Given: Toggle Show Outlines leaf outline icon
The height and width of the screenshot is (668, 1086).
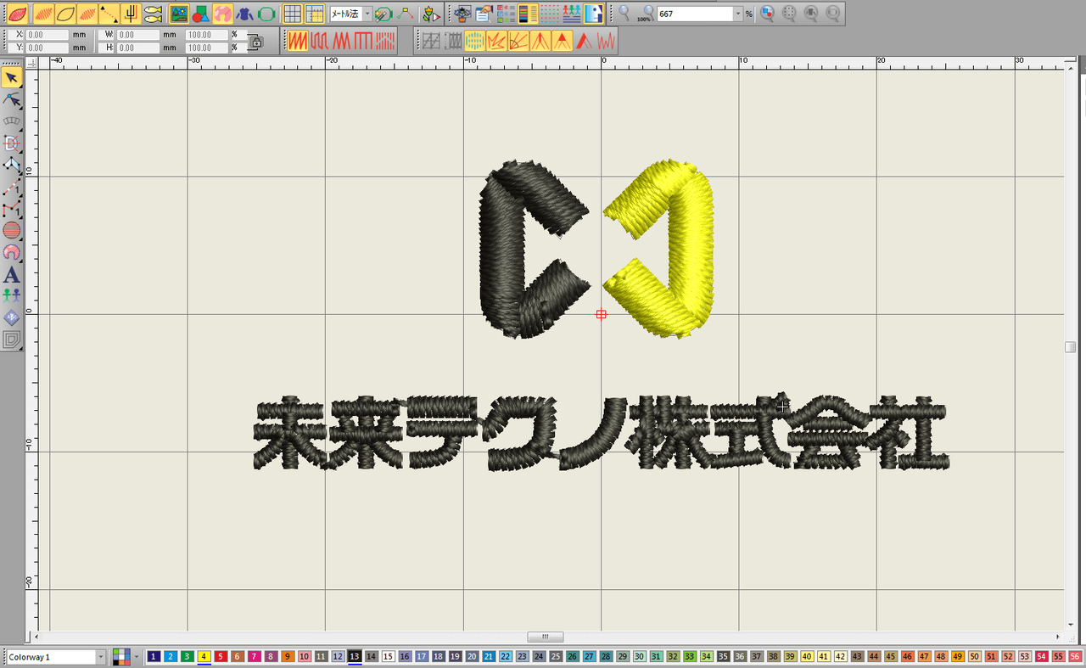Looking at the screenshot, I should click(x=64, y=14).
